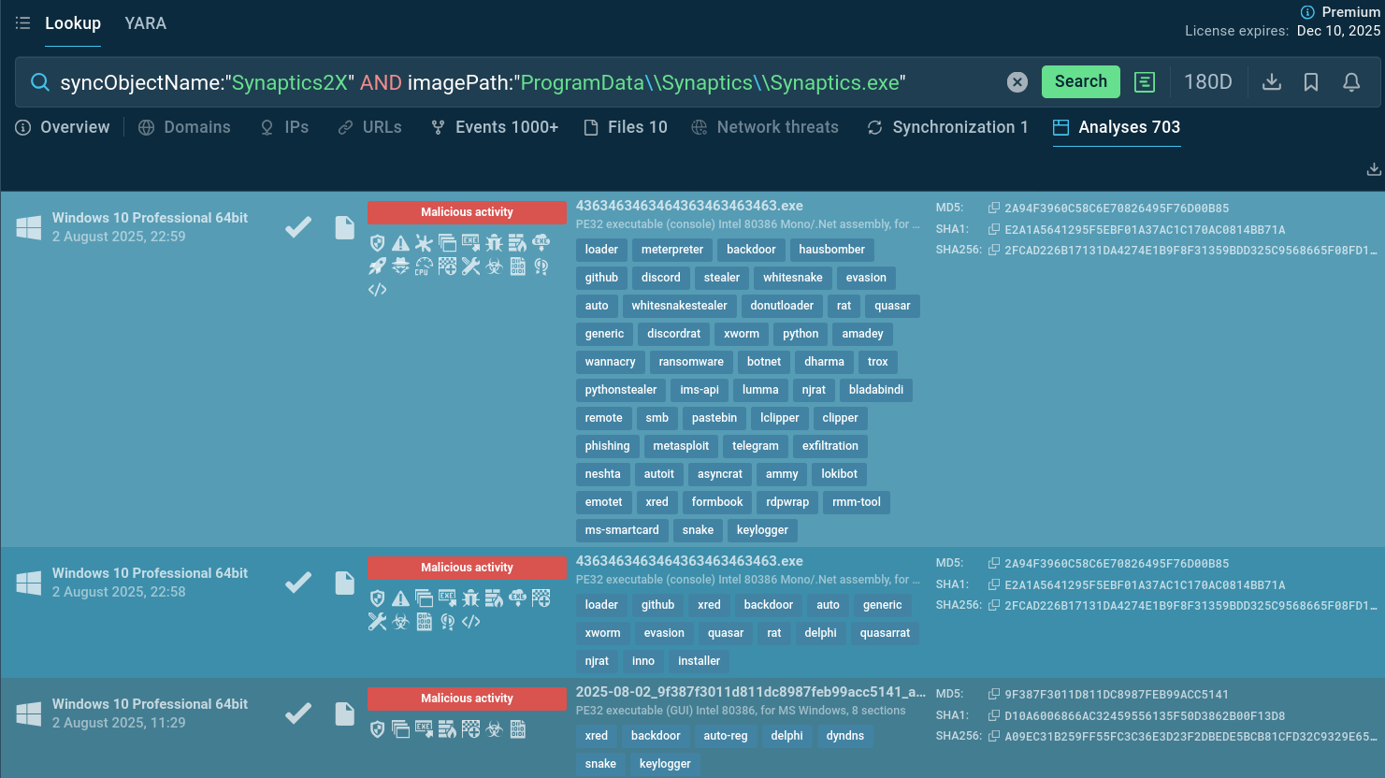
Task: Click checkmark of 22:58 analysis
Action: 298,583
